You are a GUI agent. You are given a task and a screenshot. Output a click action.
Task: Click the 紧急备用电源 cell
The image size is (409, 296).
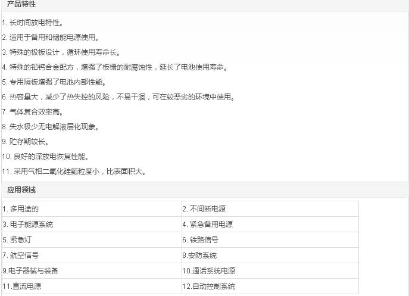click(x=208, y=225)
